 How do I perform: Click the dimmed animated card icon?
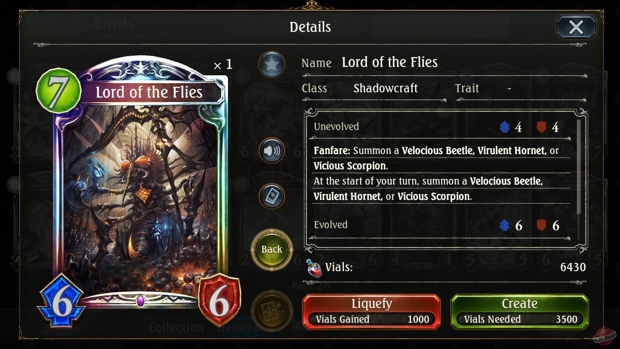pos(272,311)
